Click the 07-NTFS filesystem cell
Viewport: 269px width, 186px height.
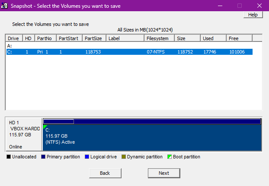point(156,52)
